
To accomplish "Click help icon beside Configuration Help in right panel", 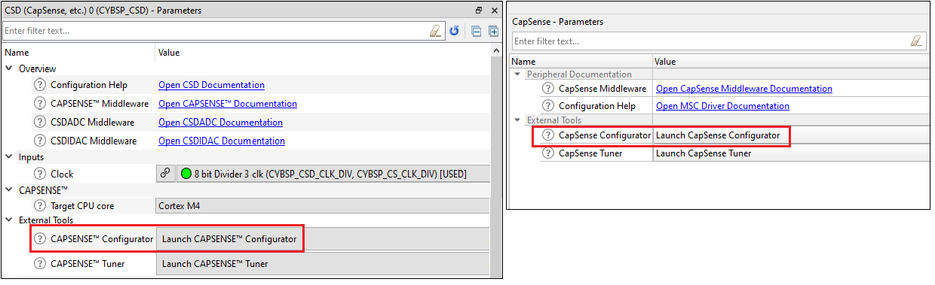I will tap(548, 106).
